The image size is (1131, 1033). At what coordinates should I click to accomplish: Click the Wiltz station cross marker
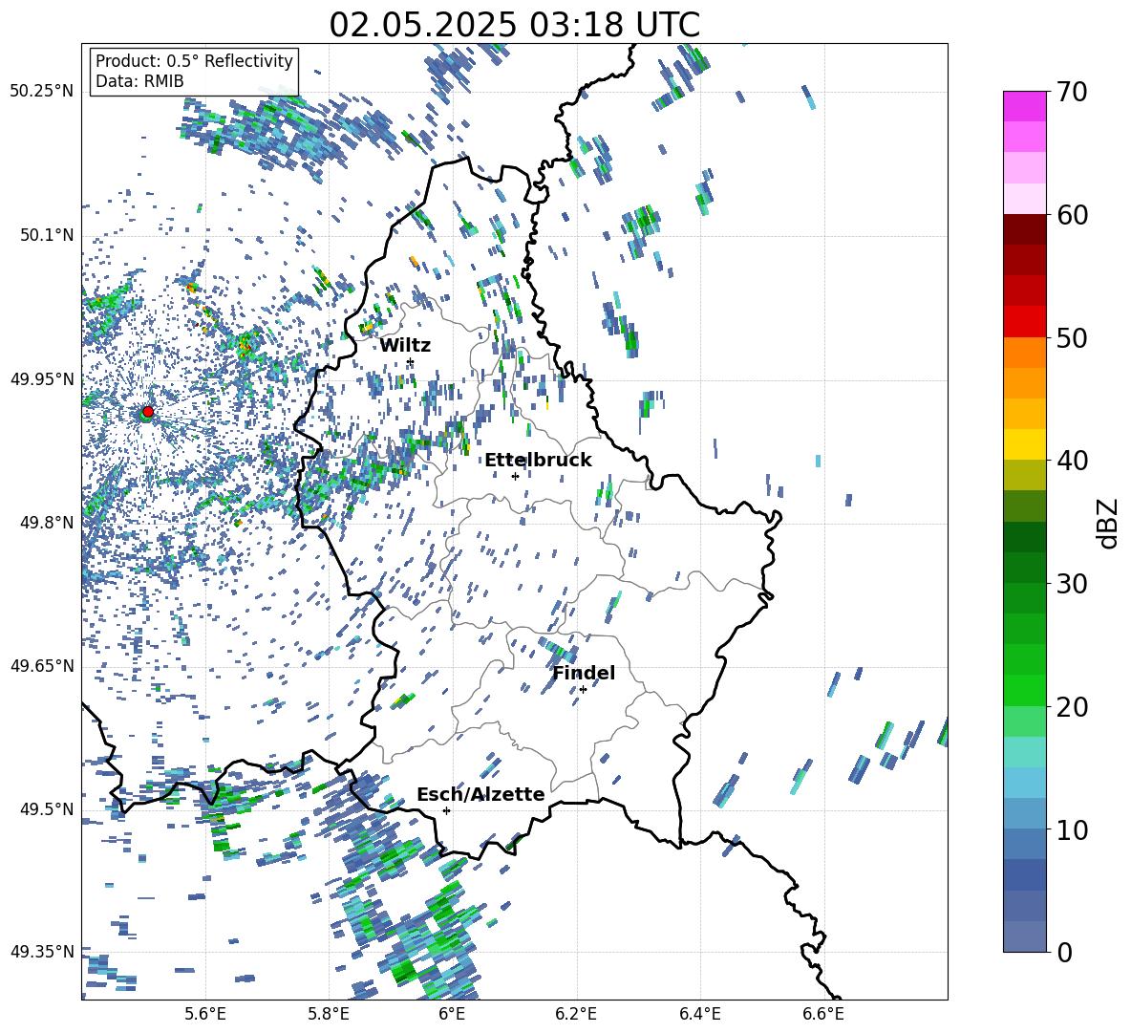[x=411, y=362]
